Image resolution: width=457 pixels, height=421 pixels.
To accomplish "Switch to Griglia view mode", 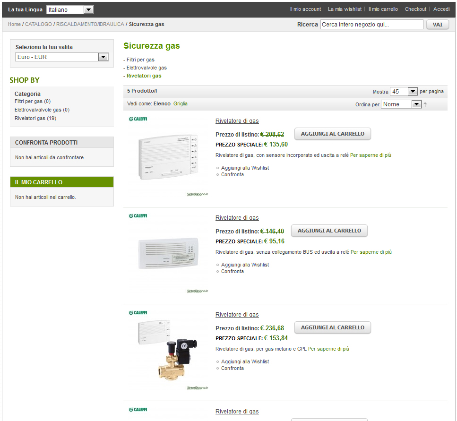I will [x=181, y=103].
